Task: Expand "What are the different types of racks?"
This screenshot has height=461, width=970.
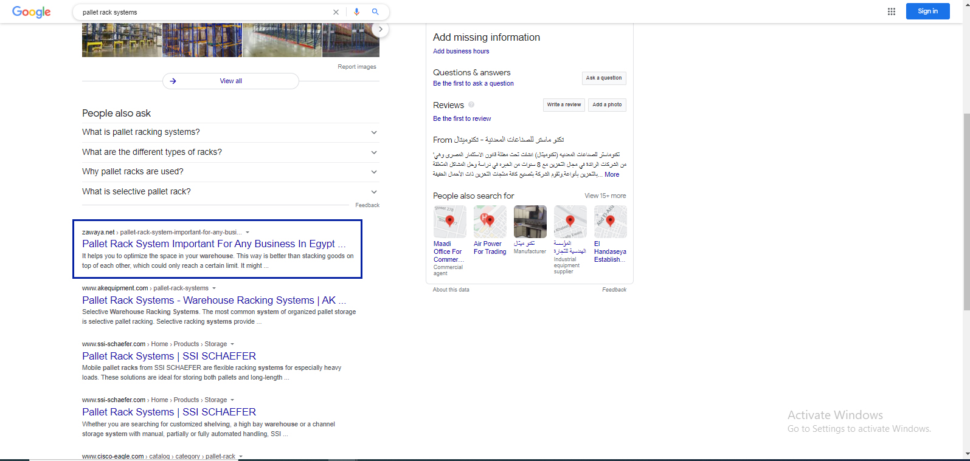Action: 230,152
